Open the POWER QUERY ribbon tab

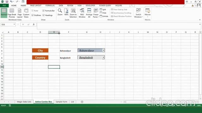[x=105, y=6]
